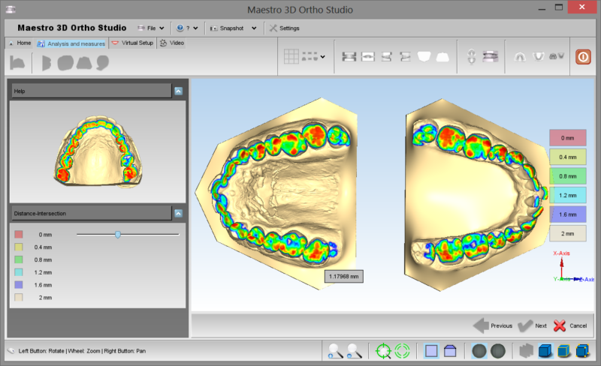Click the green crosshair zoom-to-fit icon
The image size is (601, 366).
coord(383,351)
